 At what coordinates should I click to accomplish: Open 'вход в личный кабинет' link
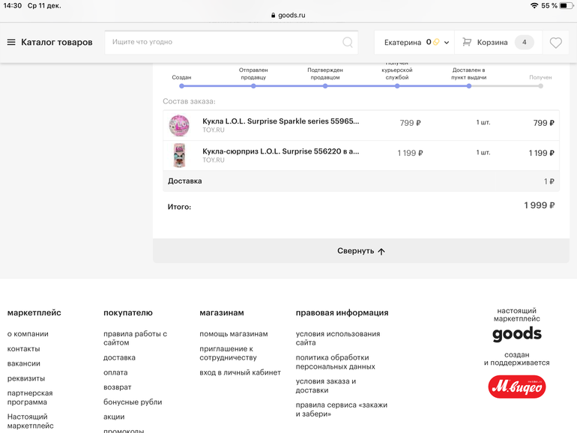click(x=240, y=372)
